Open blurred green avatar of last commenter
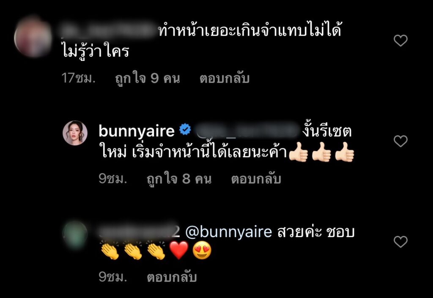Image resolution: width=433 pixels, height=298 pixels. 75,235
